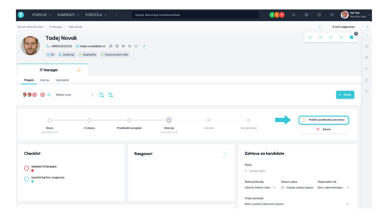Viewport: 388px width, 218px height.
Task: Go to next candidate with right arrow
Action: pyautogui.click(x=367, y=27)
